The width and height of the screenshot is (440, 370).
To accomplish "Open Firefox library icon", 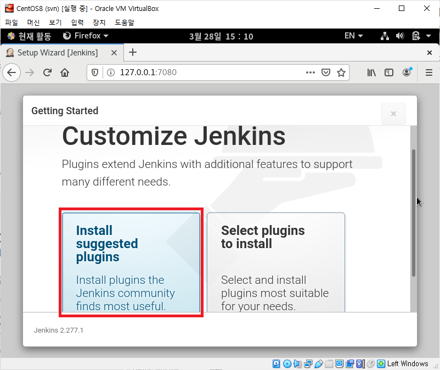I will point(371,72).
